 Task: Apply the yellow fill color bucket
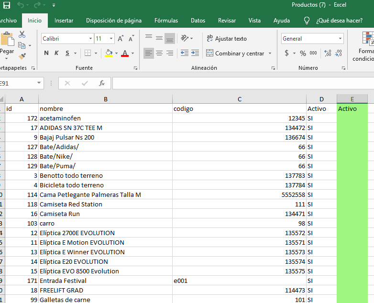pyautogui.click(x=109, y=53)
